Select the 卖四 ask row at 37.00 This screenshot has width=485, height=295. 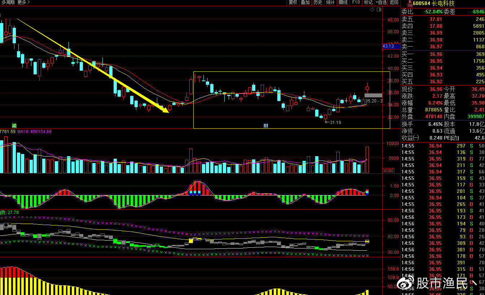coord(443,26)
